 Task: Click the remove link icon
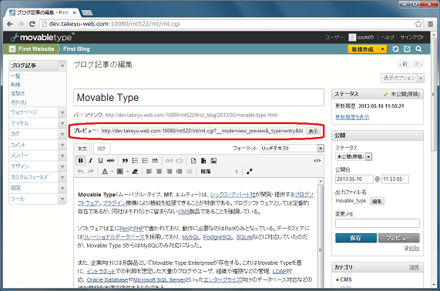click(179, 161)
